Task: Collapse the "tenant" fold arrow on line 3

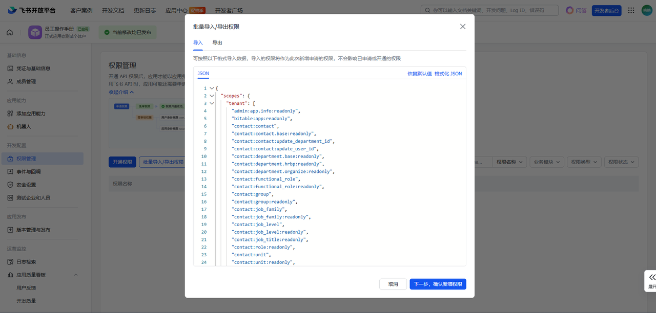Action: click(212, 103)
